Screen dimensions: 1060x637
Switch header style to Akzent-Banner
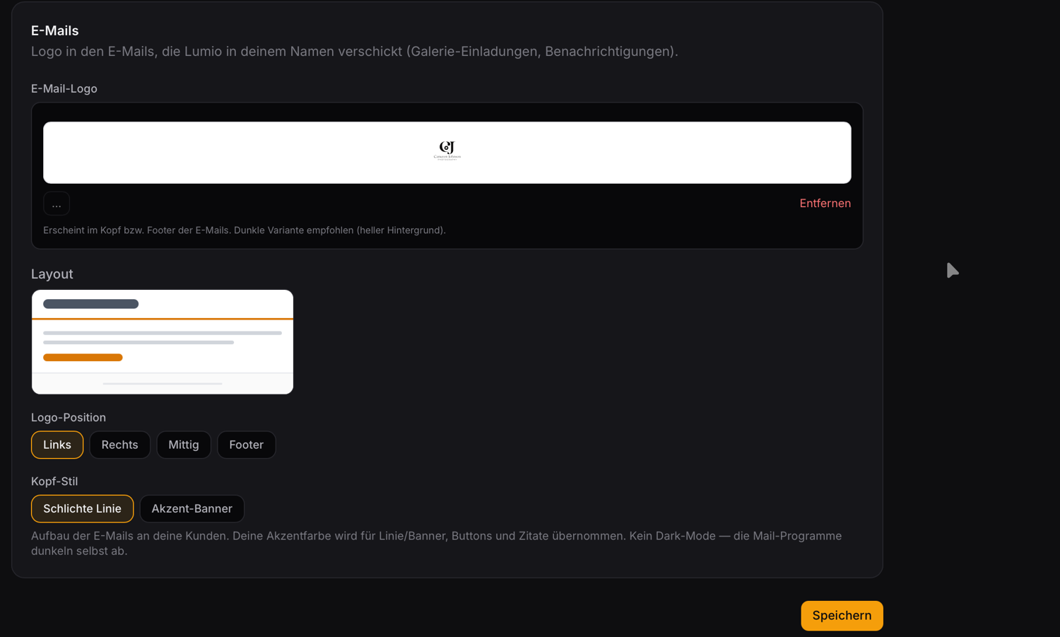click(192, 508)
